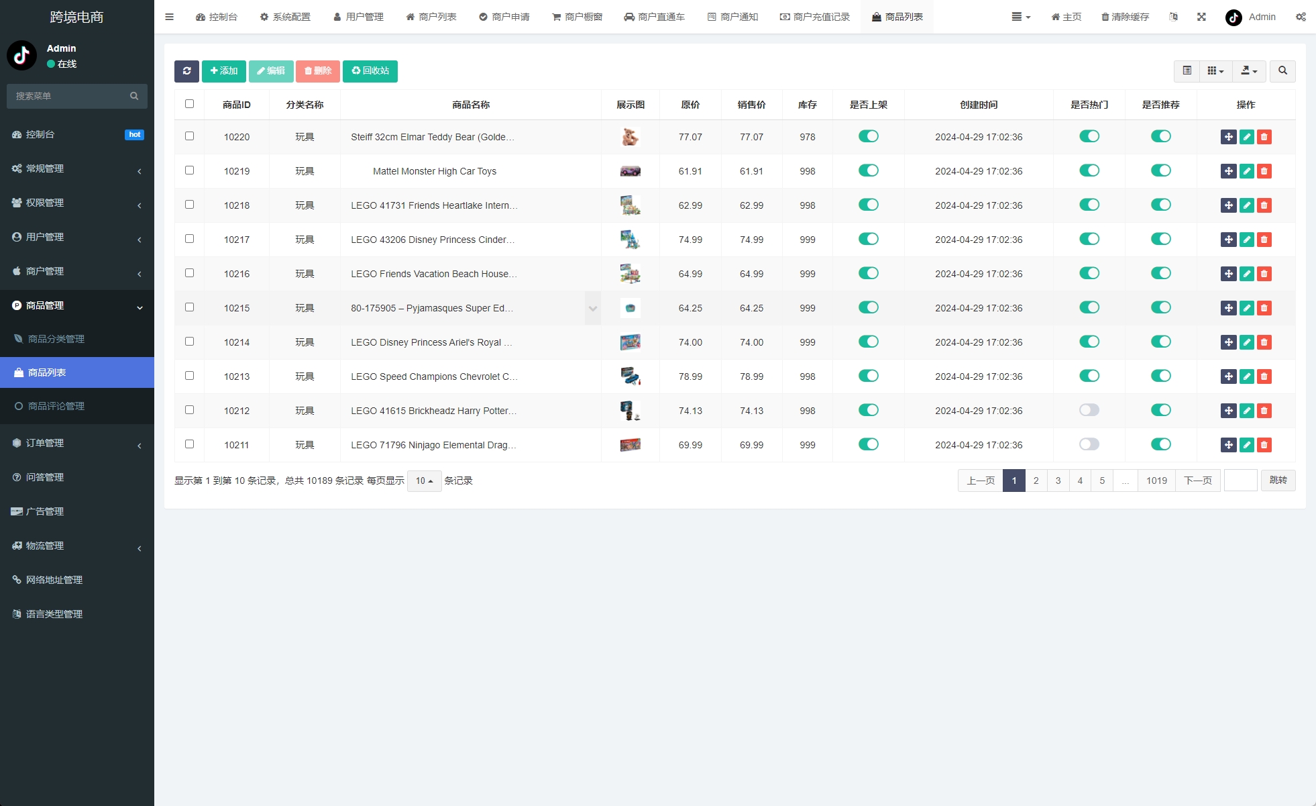Click search magnifier icon in top right
The width and height of the screenshot is (1316, 806).
(x=1283, y=70)
